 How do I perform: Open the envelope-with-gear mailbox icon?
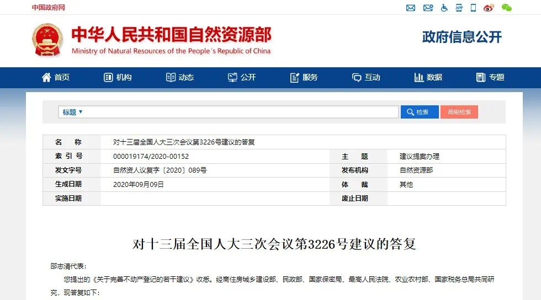coord(428,8)
